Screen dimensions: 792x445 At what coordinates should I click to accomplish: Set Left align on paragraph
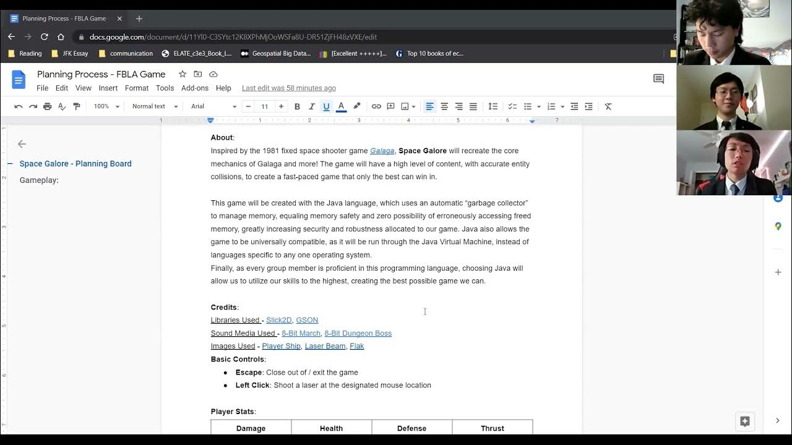429,106
